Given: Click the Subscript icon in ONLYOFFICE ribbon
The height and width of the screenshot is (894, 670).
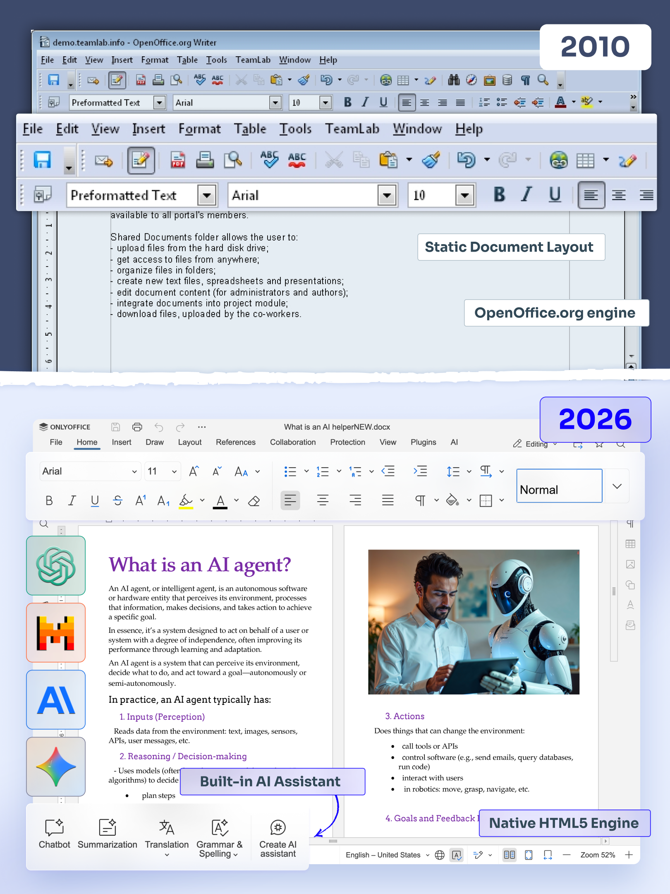Looking at the screenshot, I should 163,501.
